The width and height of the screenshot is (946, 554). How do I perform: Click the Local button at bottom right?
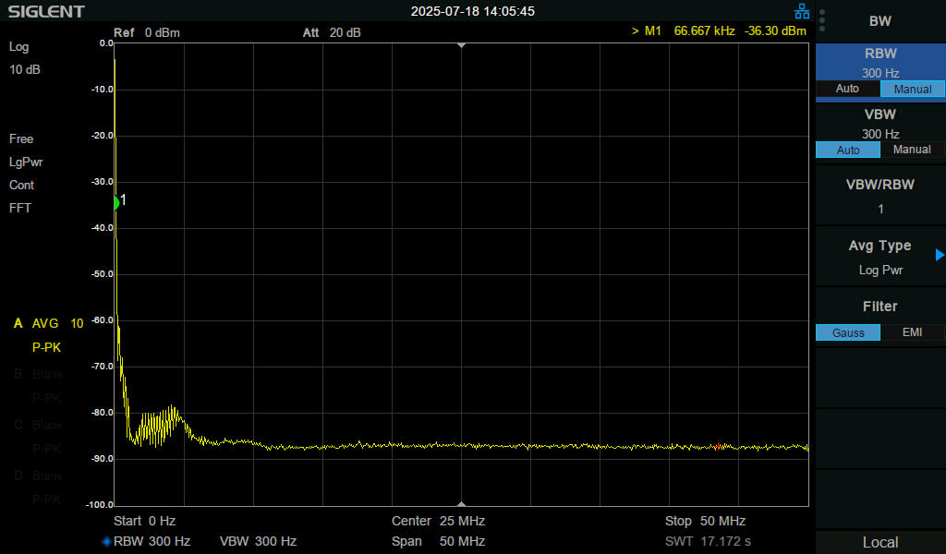pos(880,542)
